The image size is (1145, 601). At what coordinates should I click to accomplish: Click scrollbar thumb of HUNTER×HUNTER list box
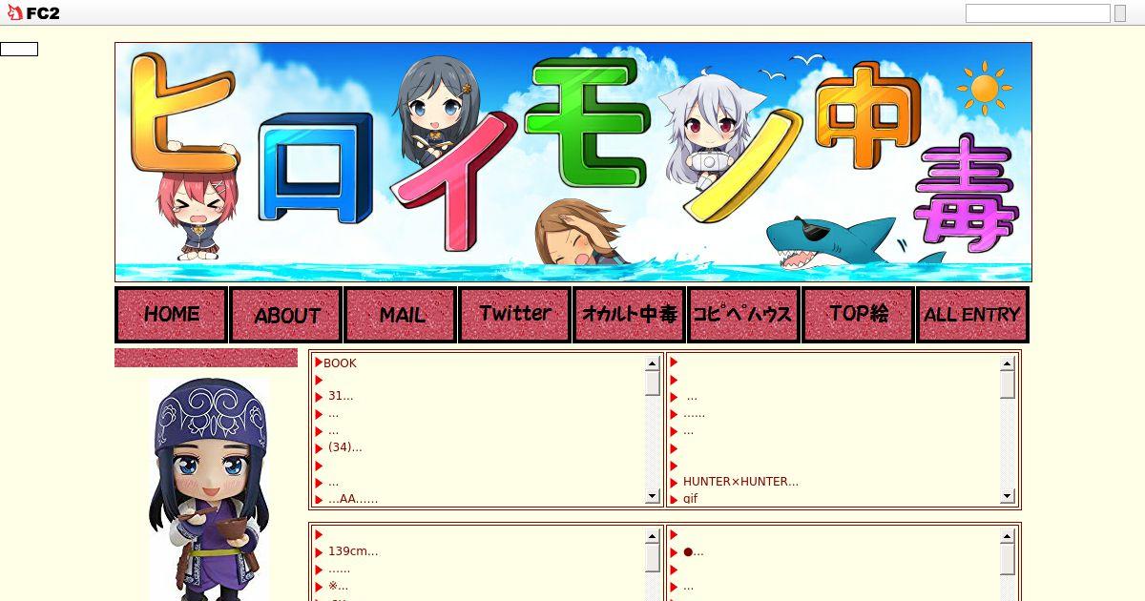point(1008,384)
